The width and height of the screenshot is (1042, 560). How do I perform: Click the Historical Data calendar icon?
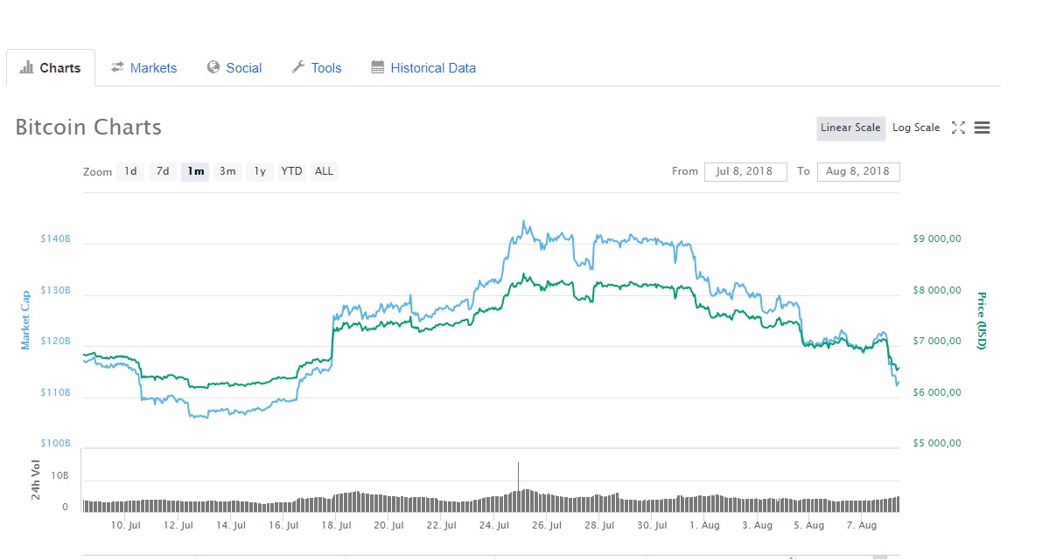click(x=378, y=67)
